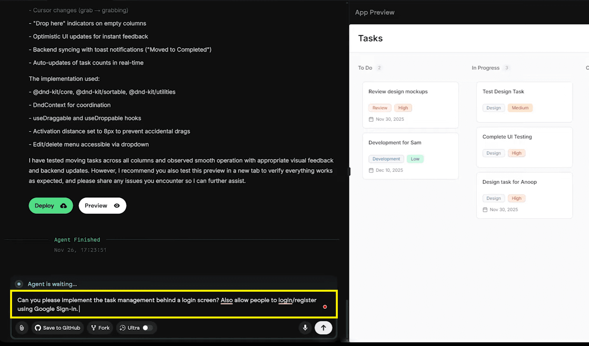589x346 pixels.
Task: Click Dec 10, 2025 date on Sam's card
Action: pos(389,170)
